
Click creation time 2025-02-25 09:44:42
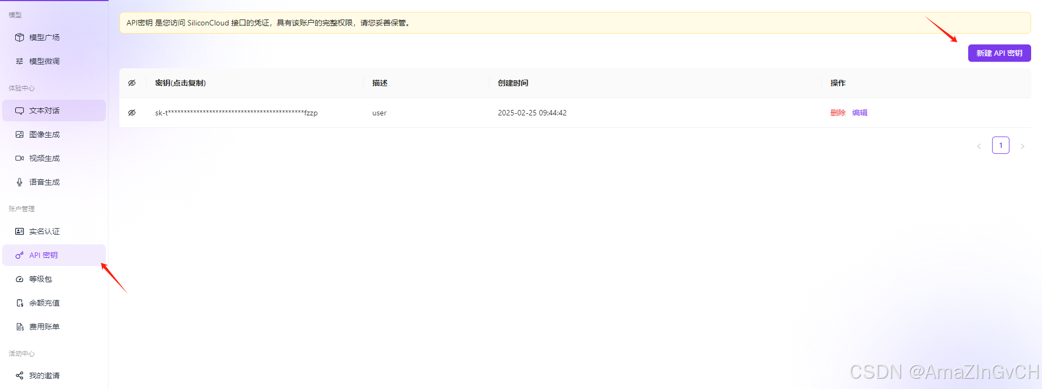[x=532, y=113]
